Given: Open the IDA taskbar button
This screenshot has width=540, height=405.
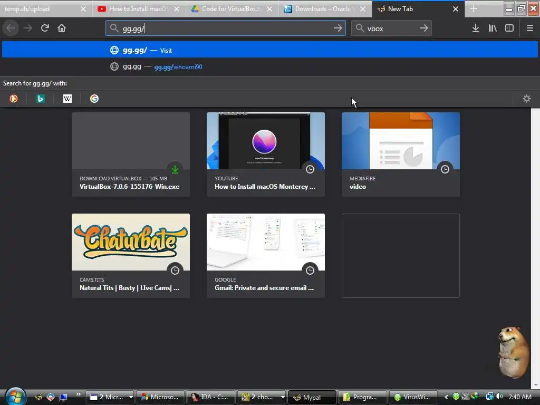Looking at the screenshot, I should [210, 397].
